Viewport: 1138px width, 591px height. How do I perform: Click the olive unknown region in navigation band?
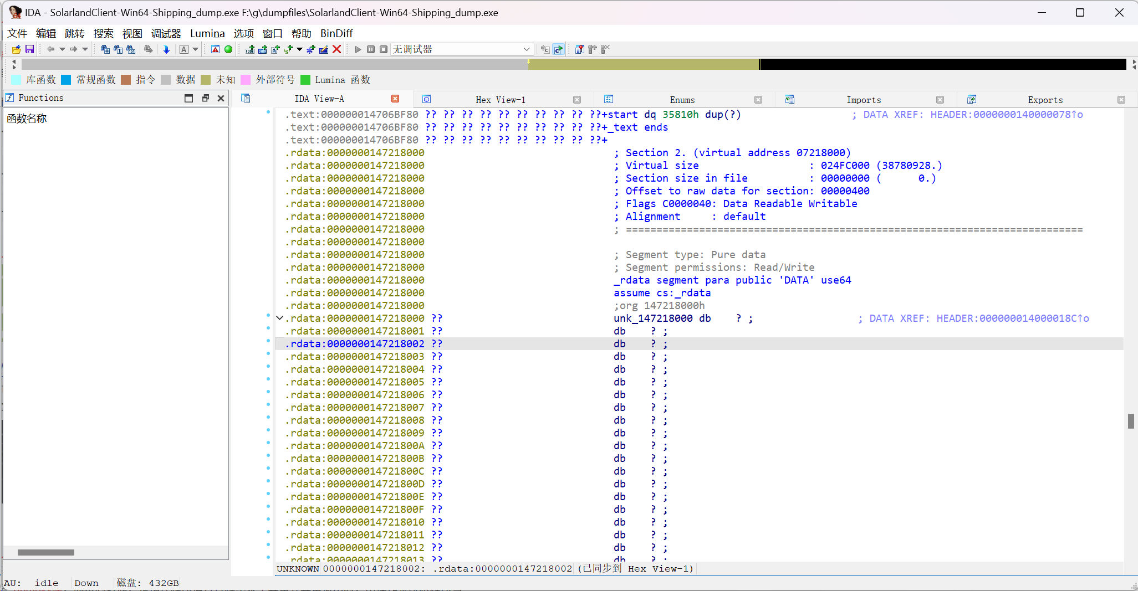tap(643, 65)
